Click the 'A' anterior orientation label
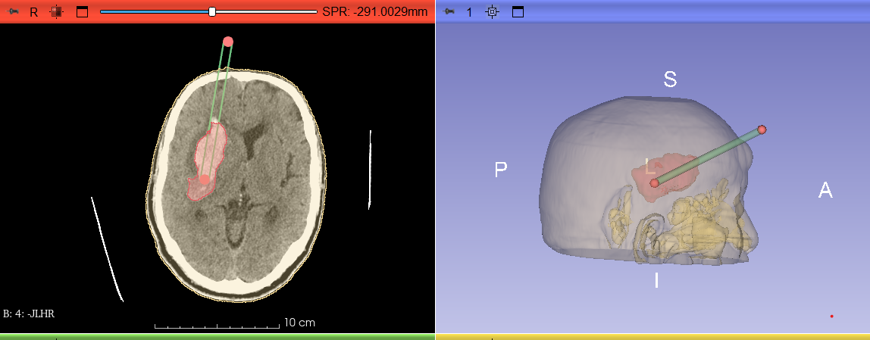870x340 pixels. point(825,191)
